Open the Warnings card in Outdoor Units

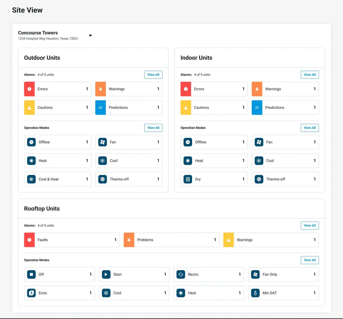(x=129, y=89)
